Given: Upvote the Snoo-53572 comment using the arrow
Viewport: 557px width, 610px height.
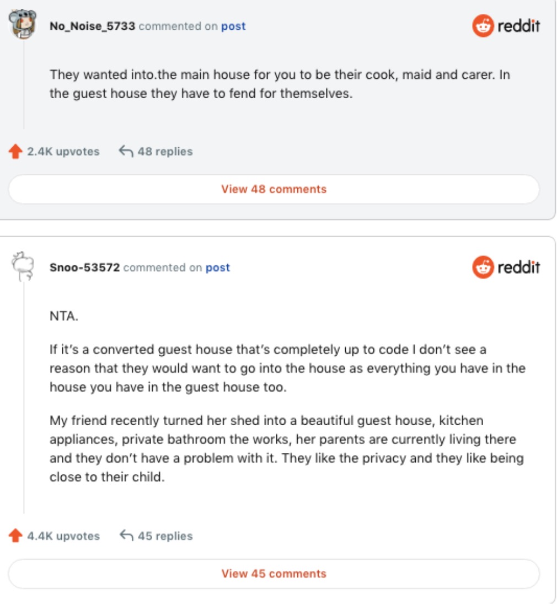Looking at the screenshot, I should point(15,536).
